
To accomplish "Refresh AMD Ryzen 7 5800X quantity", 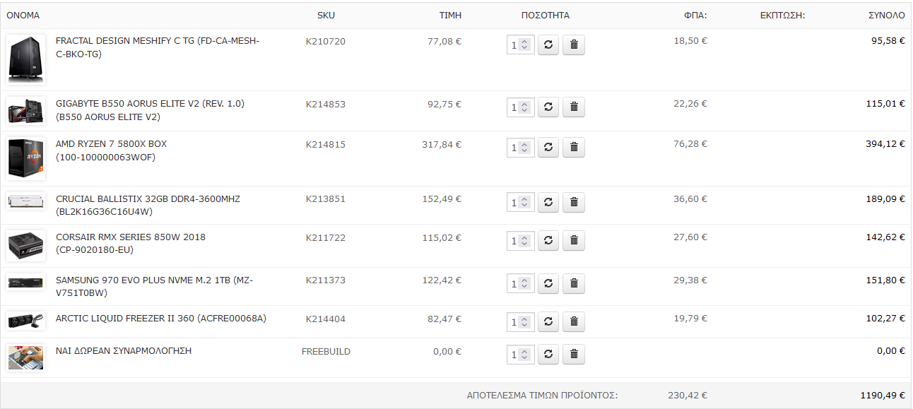I will (548, 148).
